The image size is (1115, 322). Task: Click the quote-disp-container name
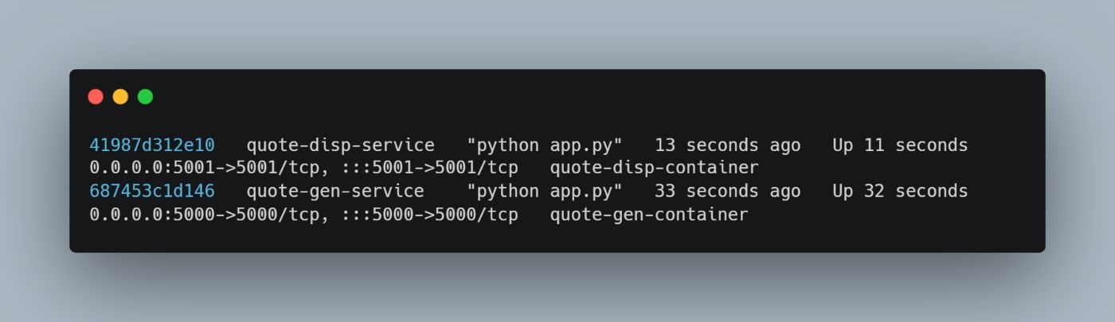pyautogui.click(x=654, y=169)
